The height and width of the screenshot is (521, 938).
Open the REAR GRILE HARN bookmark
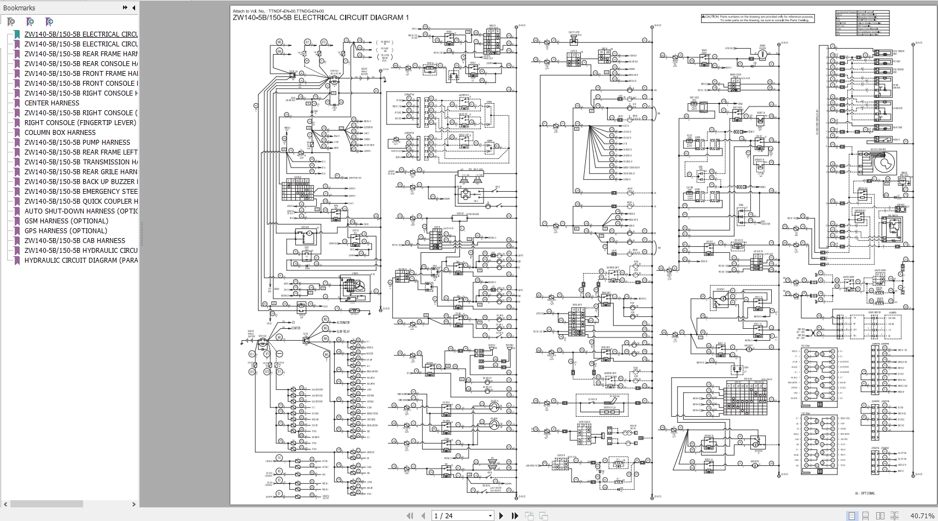click(x=81, y=171)
